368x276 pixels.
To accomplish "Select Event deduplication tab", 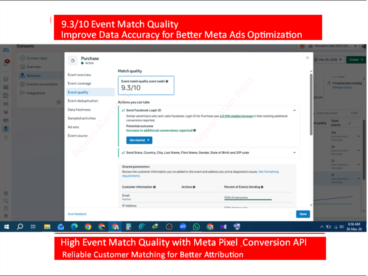I will 83,101.
